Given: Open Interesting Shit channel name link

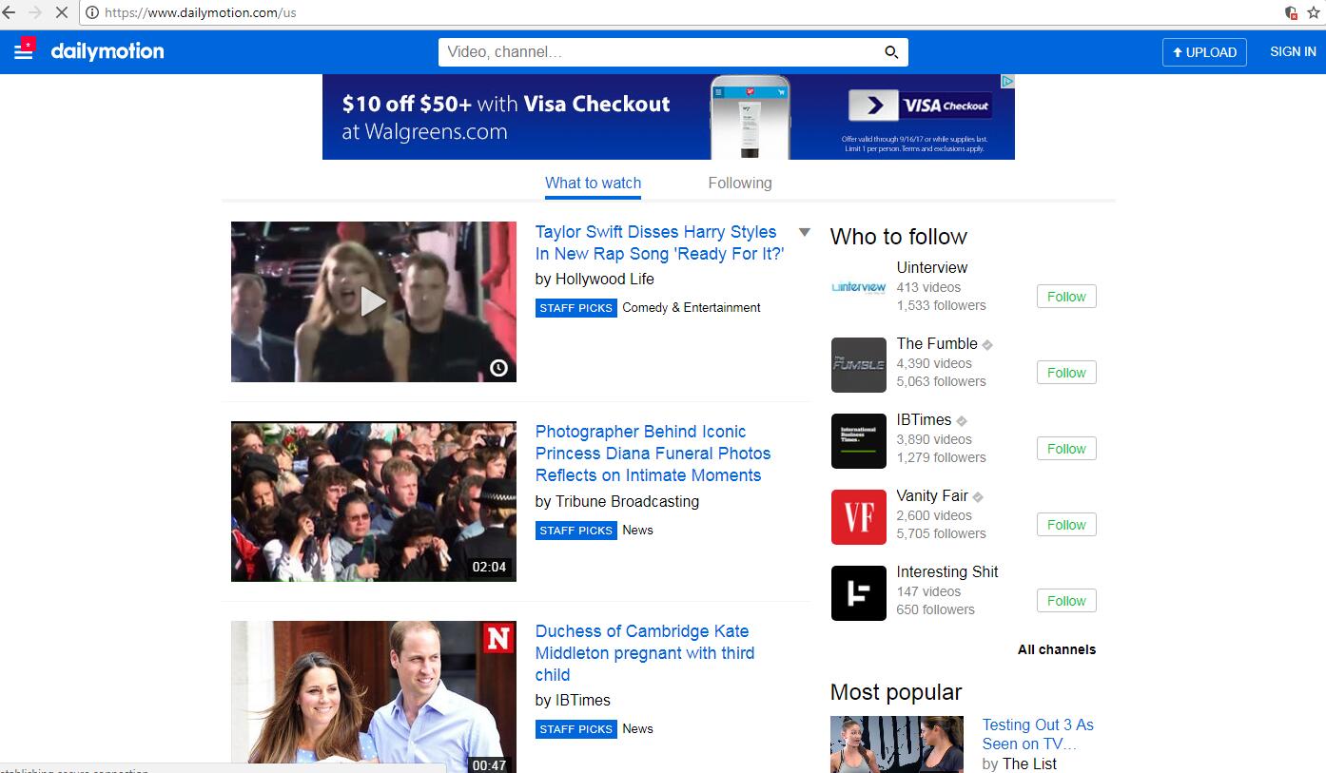Looking at the screenshot, I should (947, 571).
